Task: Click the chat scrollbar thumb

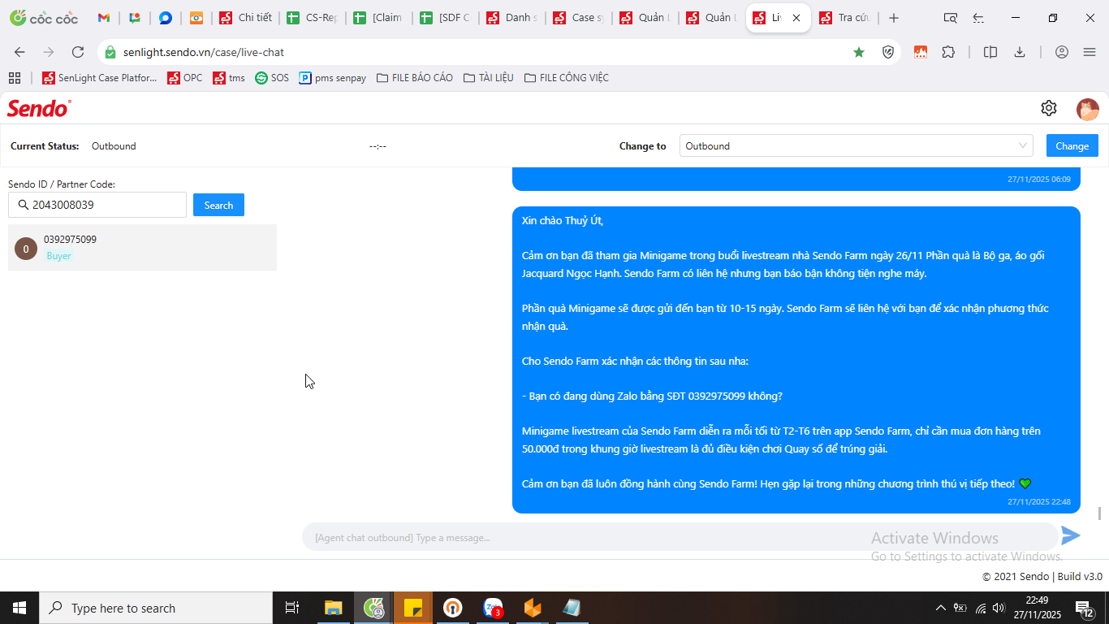Action: pos(1100,513)
